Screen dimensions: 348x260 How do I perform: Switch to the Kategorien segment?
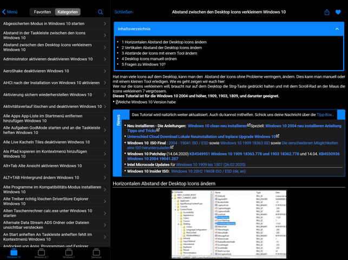68,12
